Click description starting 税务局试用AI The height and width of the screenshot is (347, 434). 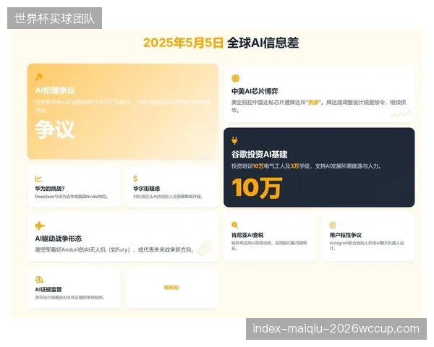(269, 246)
